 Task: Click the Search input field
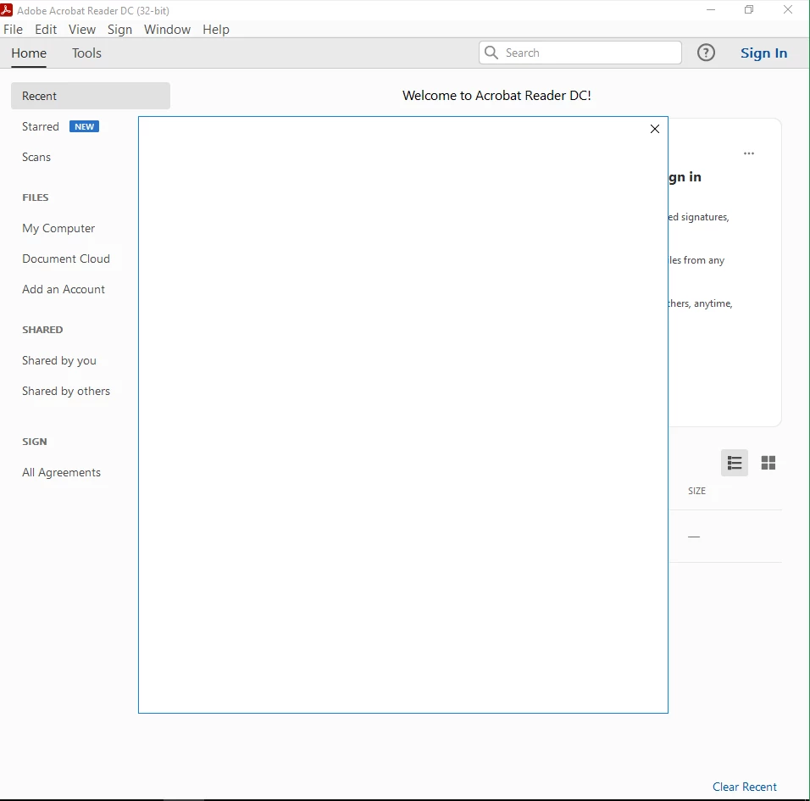(x=580, y=53)
